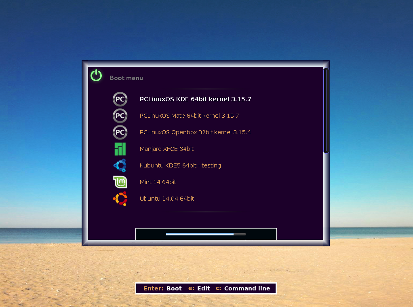
Task: Click the c: Command line hint
Action: pyautogui.click(x=243, y=288)
